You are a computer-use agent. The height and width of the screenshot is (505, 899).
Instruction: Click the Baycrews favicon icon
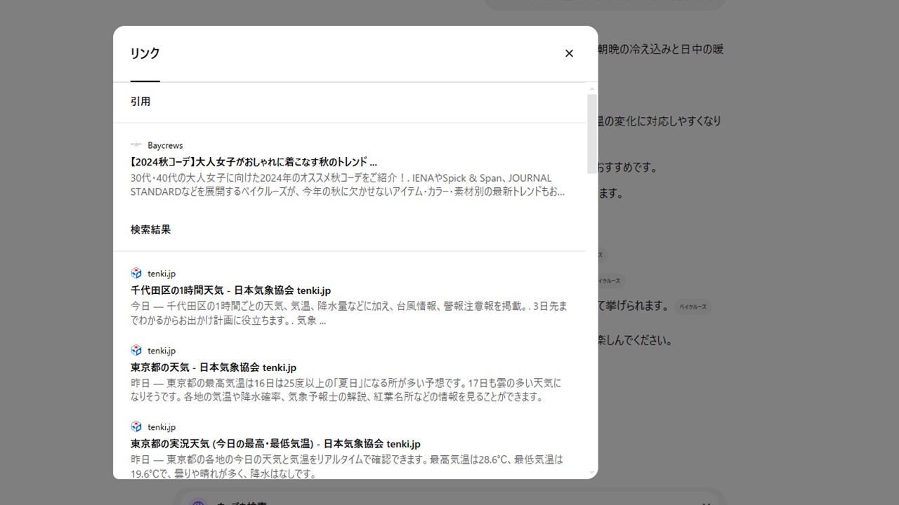coord(136,145)
